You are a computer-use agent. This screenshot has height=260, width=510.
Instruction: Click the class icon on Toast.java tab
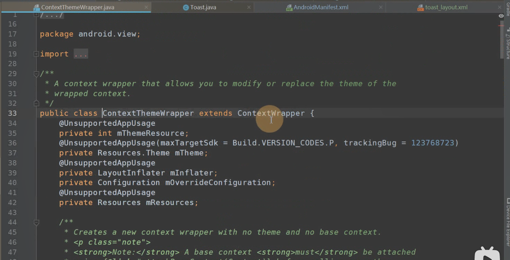click(x=186, y=7)
